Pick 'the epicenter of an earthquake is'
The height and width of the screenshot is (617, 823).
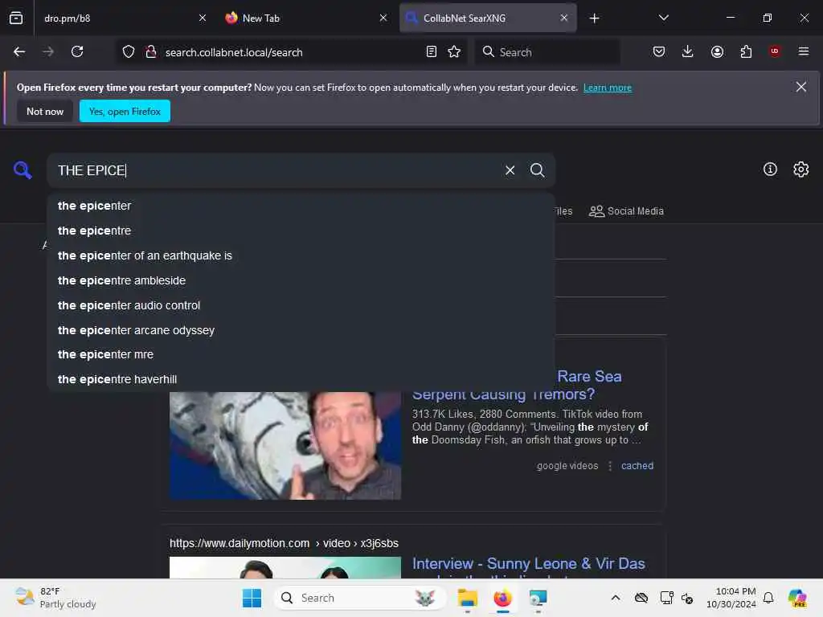(x=301, y=255)
